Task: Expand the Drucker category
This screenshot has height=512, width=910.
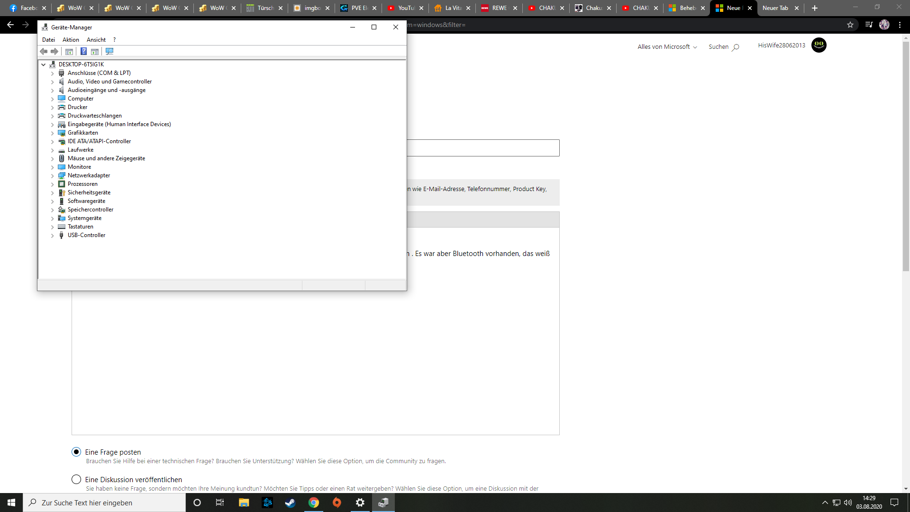Action: 53,107
